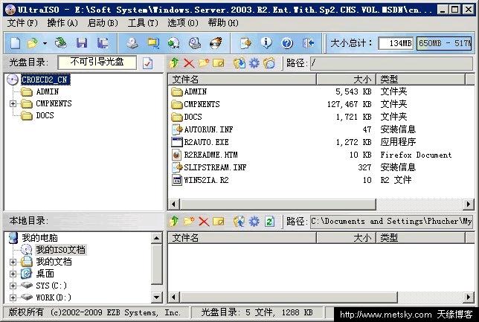Click the Convert disc icon with green arrow
Screen dimensions: 479x322
click(174, 43)
